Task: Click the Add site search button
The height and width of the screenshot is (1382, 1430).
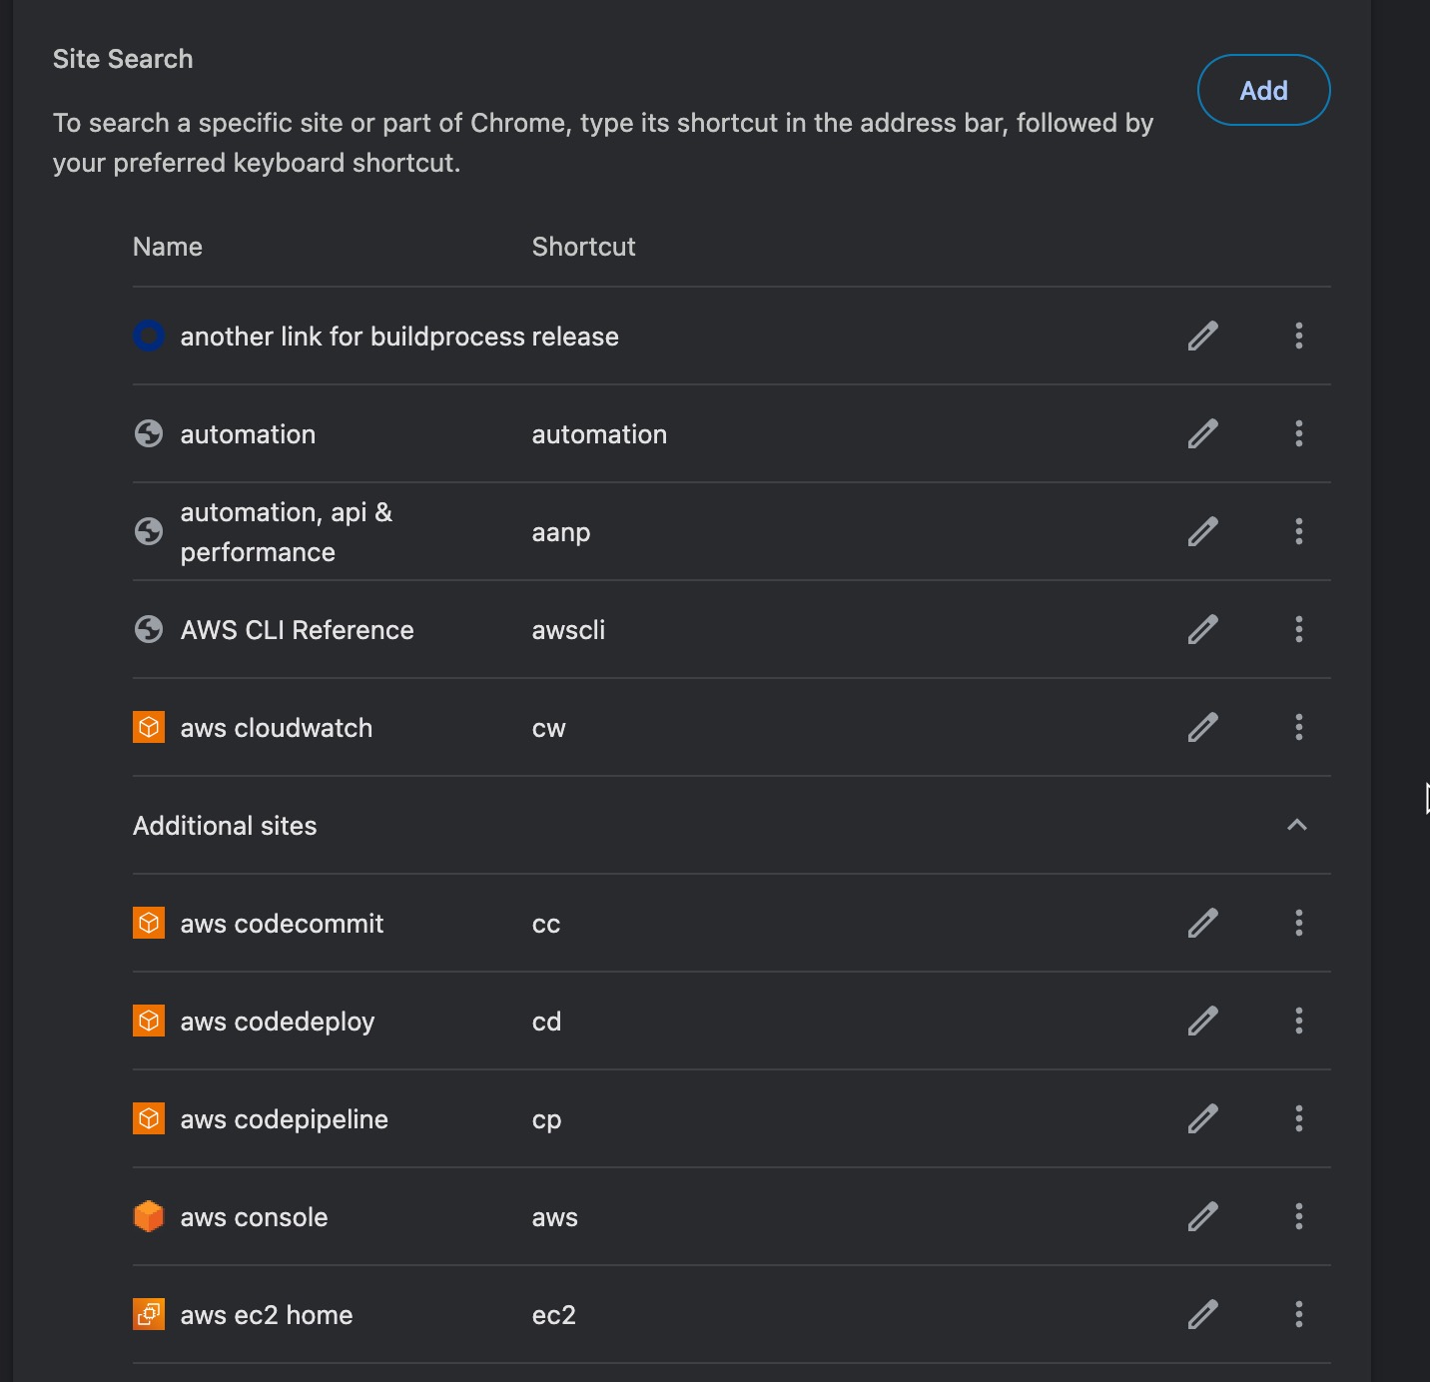Action: point(1263,90)
